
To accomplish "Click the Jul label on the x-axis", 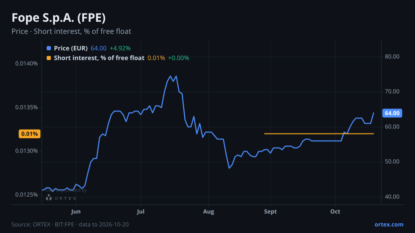I will coord(141,212).
